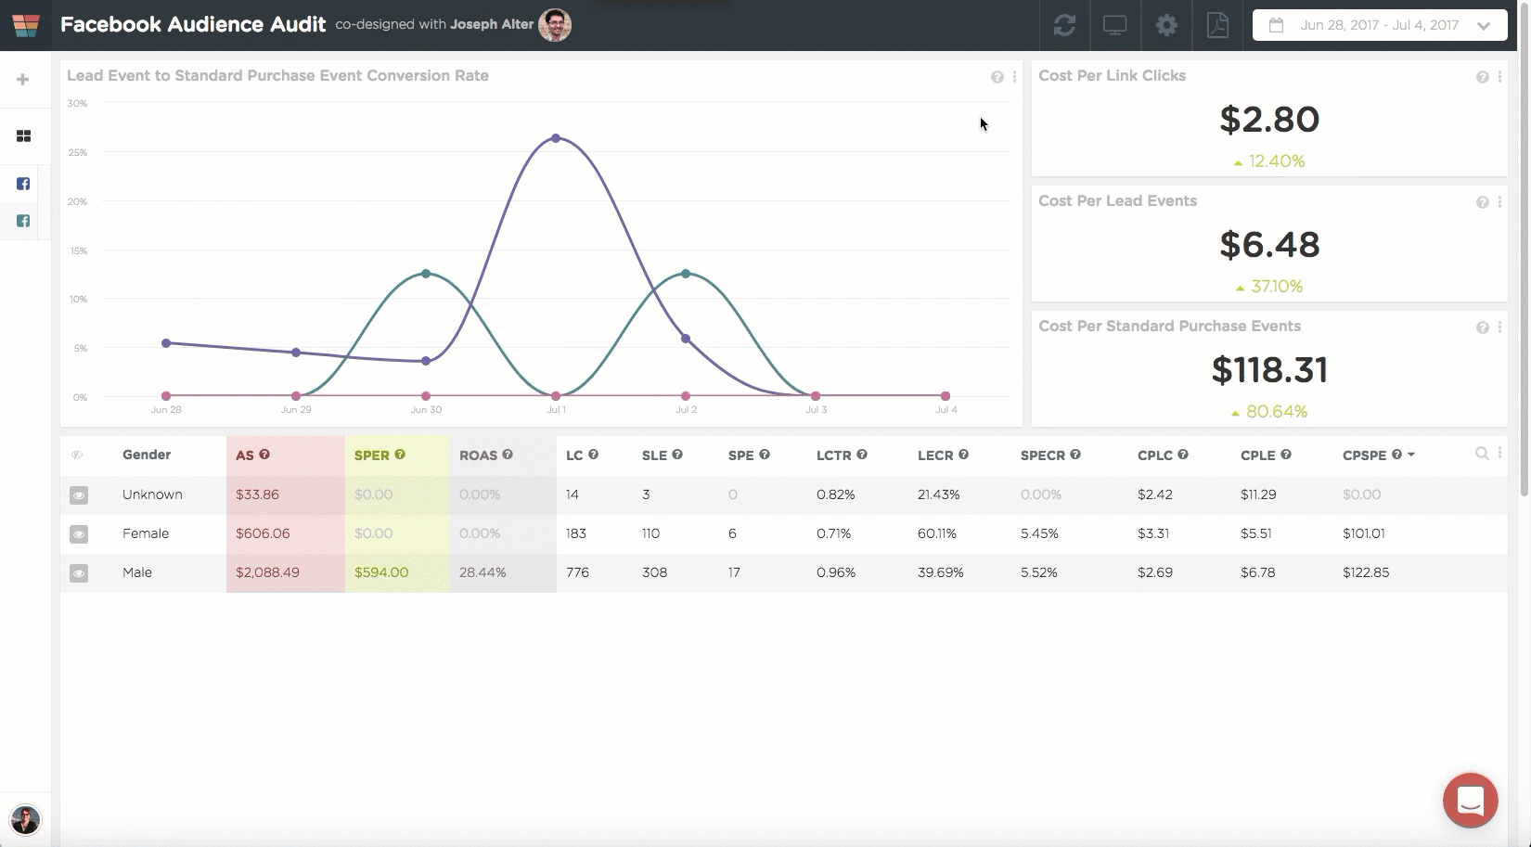The image size is (1531, 847).
Task: Click the Jun 28 point on purple line
Action: (166, 343)
